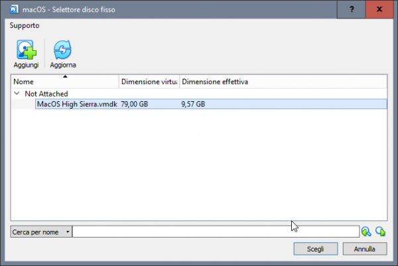This screenshot has width=398, height=266.
Task: Sort by the Nome column header
Action: [x=65, y=81]
